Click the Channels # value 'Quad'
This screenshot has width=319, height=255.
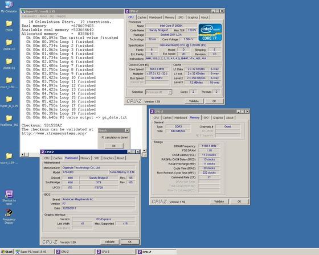pyautogui.click(x=228, y=126)
